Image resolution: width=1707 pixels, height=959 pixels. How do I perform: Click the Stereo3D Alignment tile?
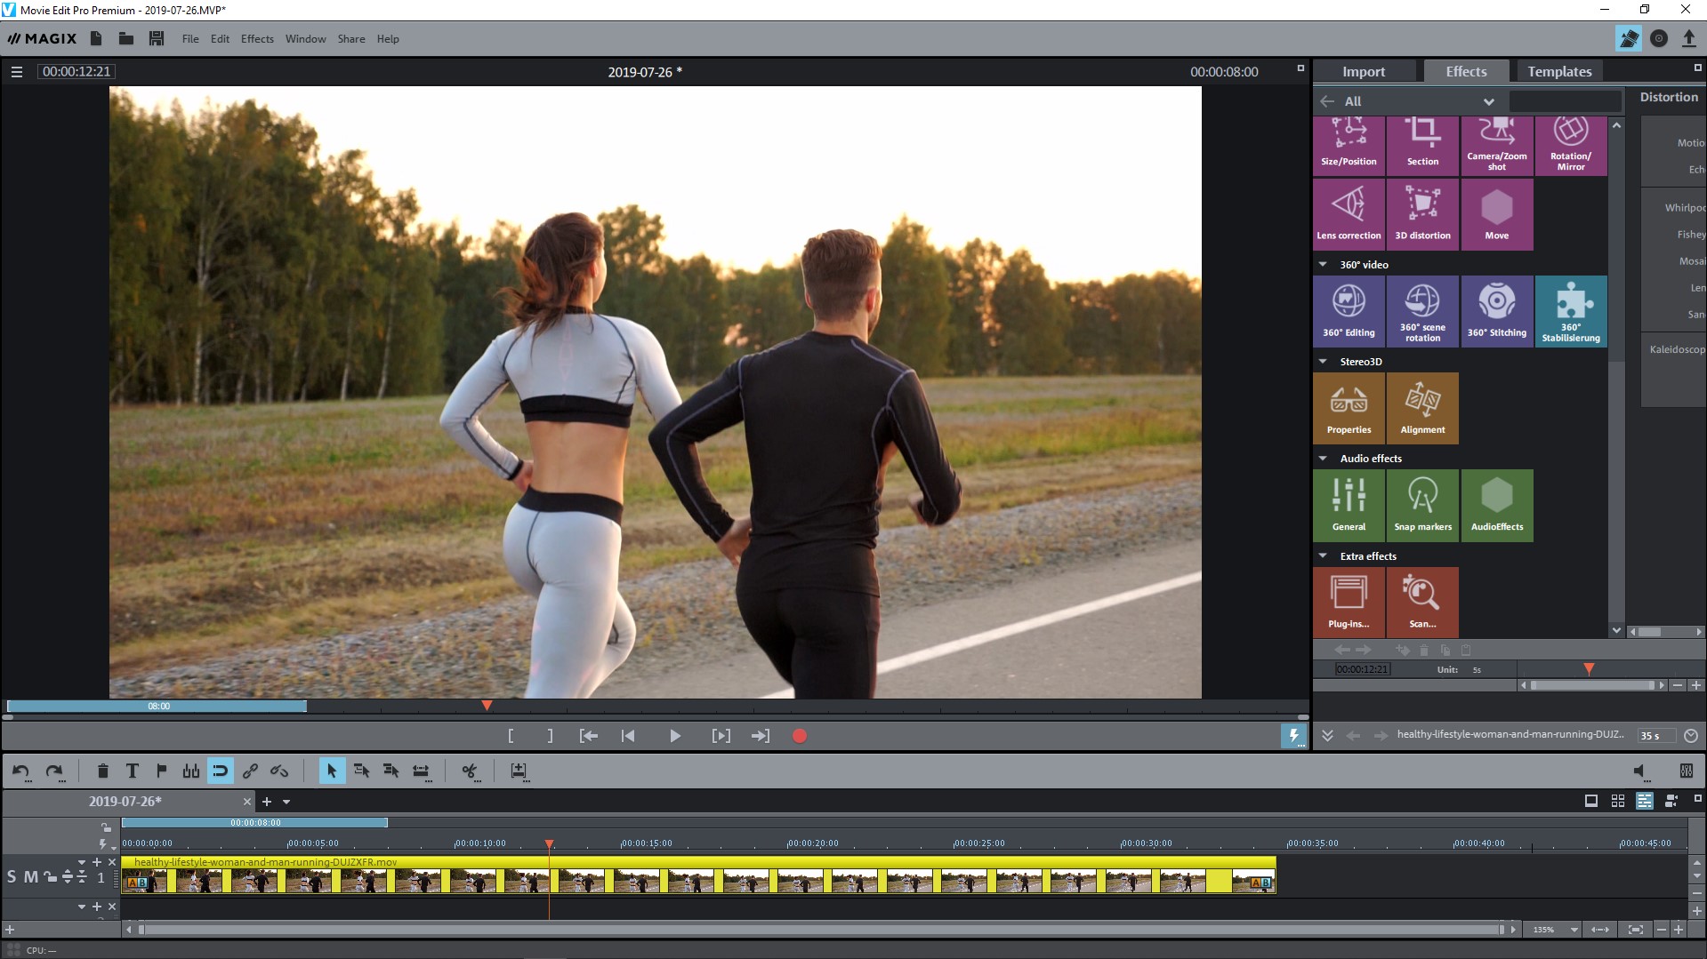(x=1422, y=408)
